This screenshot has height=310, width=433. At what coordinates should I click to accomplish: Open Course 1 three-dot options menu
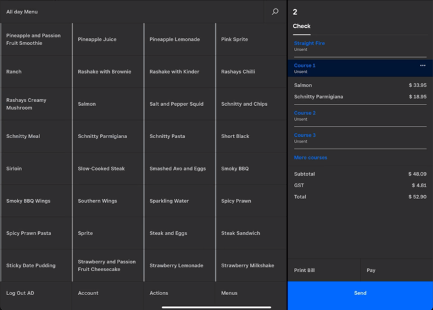pyautogui.click(x=423, y=65)
